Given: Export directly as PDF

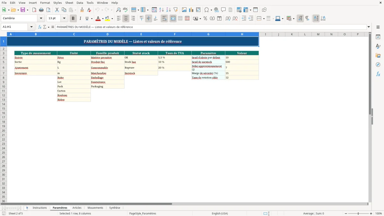Looking at the screenshot, I should point(34,10).
